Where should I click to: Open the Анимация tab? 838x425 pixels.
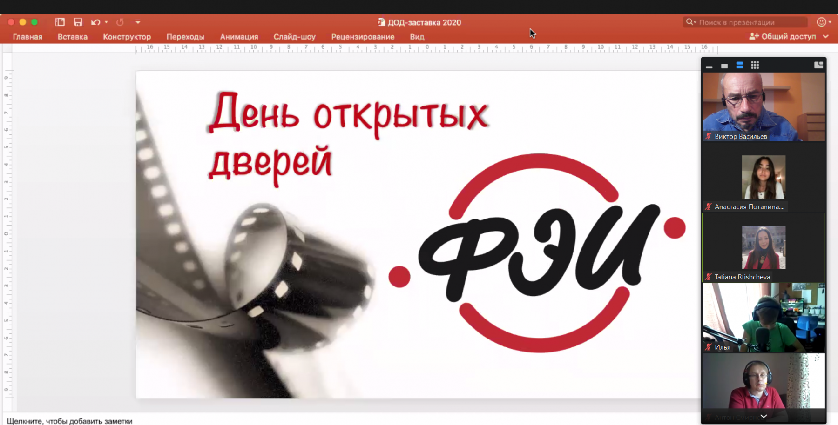239,37
